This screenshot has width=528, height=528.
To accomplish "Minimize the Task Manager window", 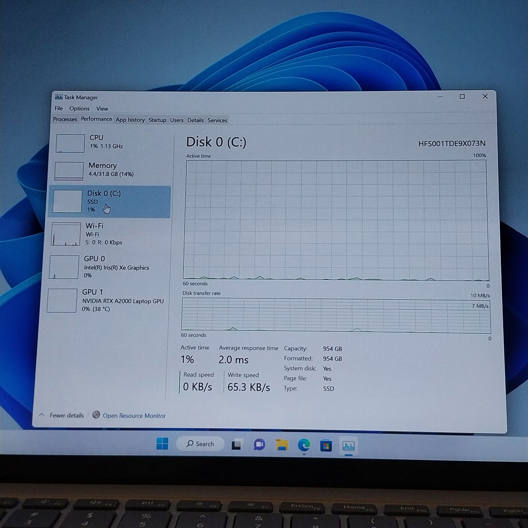I will point(440,97).
